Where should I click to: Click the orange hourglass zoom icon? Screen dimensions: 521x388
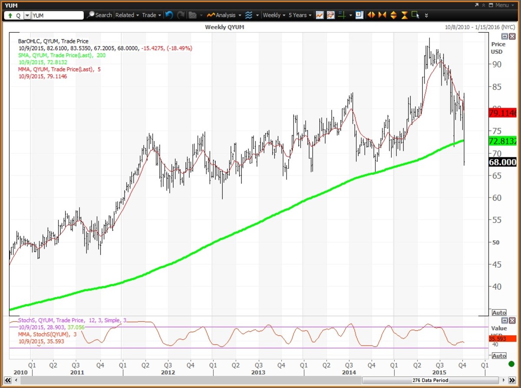pyautogui.click(x=404, y=15)
